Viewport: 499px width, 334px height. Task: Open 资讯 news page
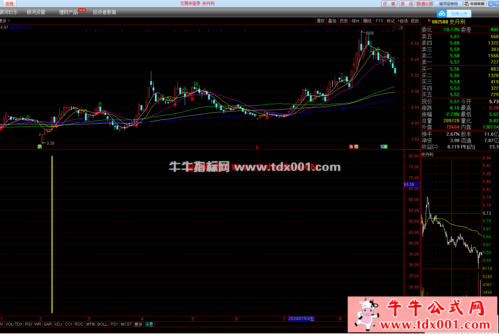pos(407,4)
